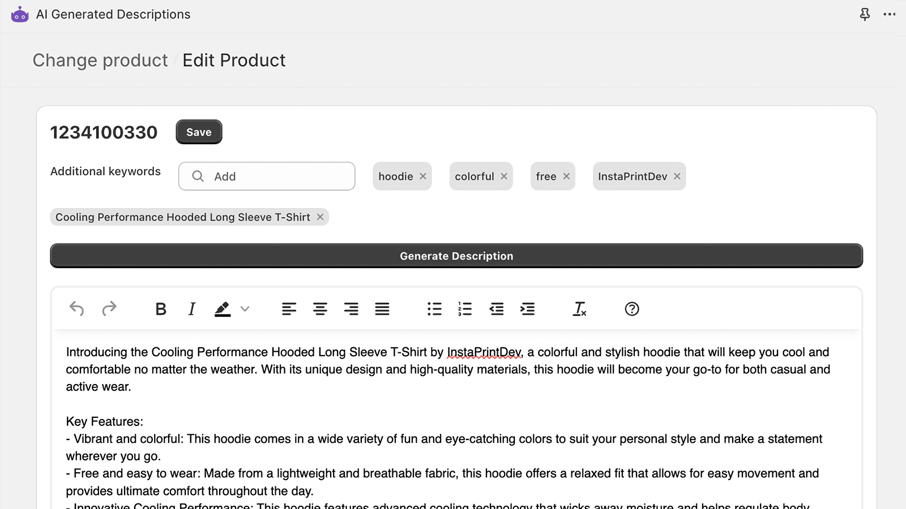Apply italic formatting
The height and width of the screenshot is (509, 906).
tap(191, 309)
